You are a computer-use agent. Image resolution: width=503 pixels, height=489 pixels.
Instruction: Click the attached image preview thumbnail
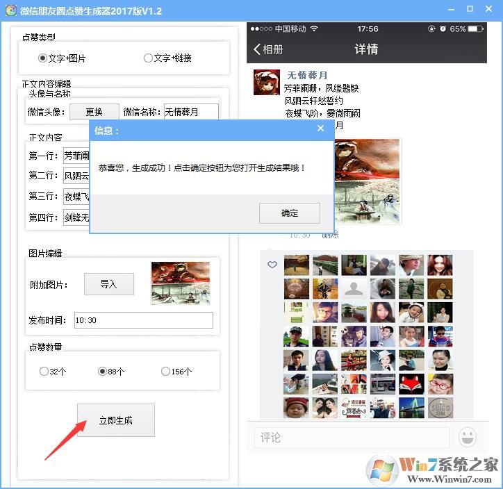(181, 283)
